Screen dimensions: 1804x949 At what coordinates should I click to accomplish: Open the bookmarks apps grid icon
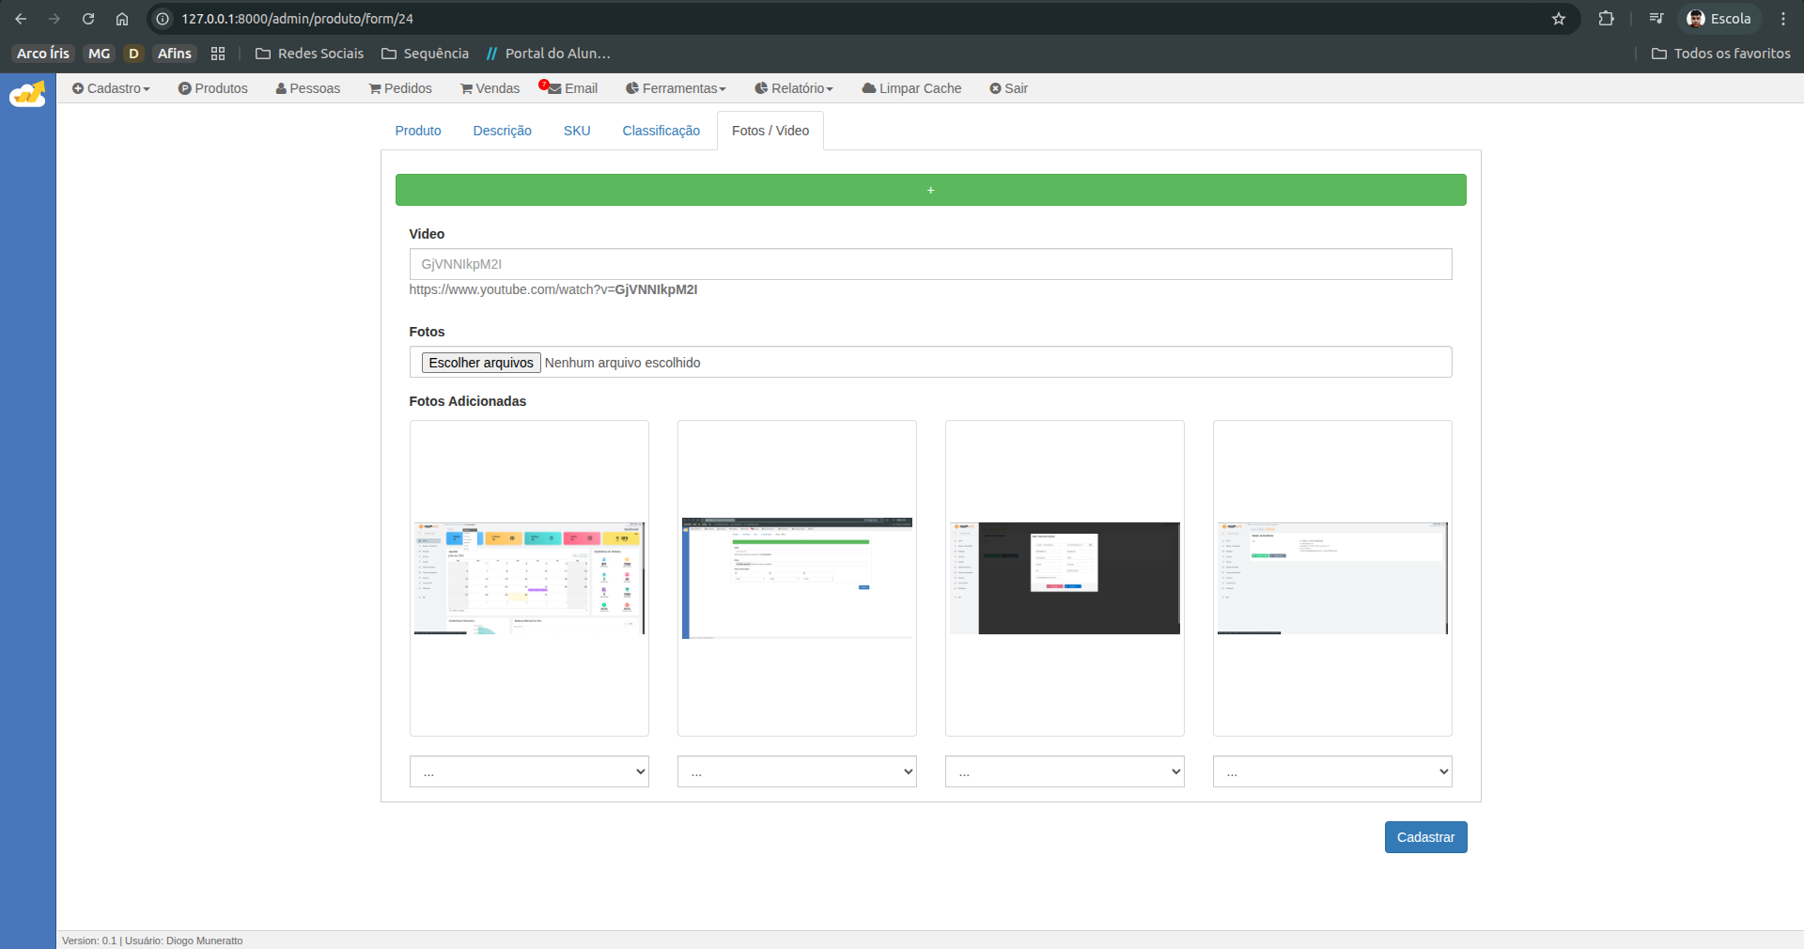(x=218, y=54)
